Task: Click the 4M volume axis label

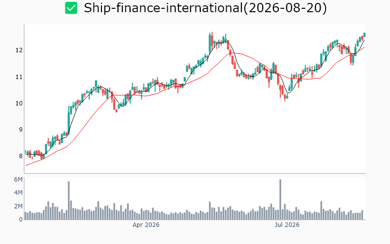Action: point(19,193)
